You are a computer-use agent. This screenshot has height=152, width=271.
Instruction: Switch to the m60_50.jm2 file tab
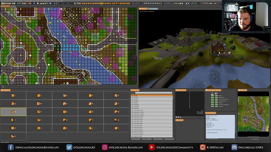point(5,6)
